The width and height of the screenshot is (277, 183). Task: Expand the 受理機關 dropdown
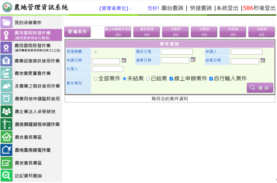(95, 52)
